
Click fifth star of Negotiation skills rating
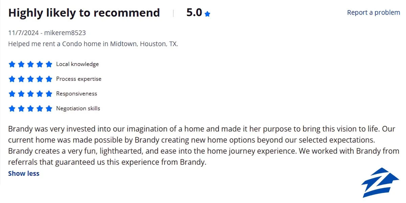(x=49, y=109)
